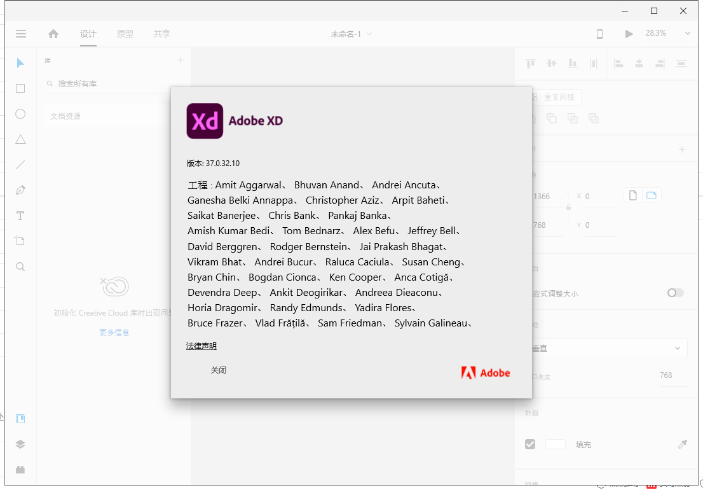Select the Rectangle tool
The height and width of the screenshot is (490, 703).
click(20, 88)
